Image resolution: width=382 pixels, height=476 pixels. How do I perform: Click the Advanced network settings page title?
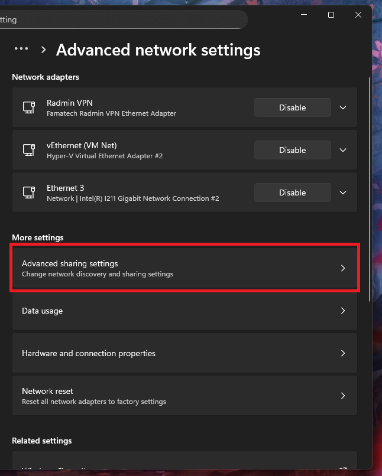(158, 50)
